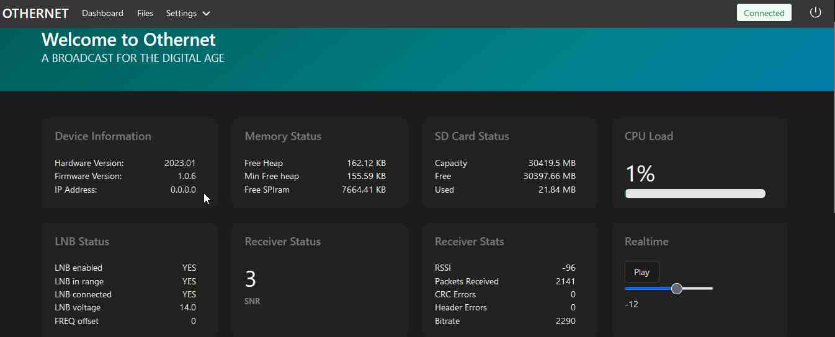Open the Dashboard page
Image resolution: width=835 pixels, height=337 pixels.
102,13
